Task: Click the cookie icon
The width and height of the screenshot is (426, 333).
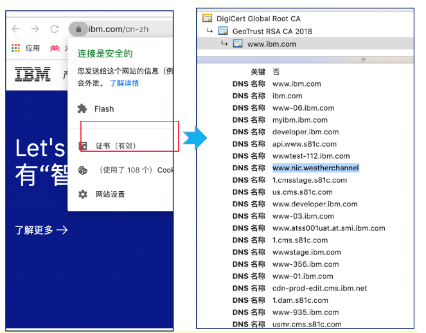Action: point(83,170)
